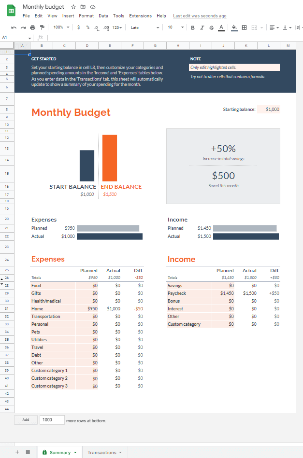Screen dimensions: 303x458
Task: Open the Edit menu
Action: click(x=39, y=16)
